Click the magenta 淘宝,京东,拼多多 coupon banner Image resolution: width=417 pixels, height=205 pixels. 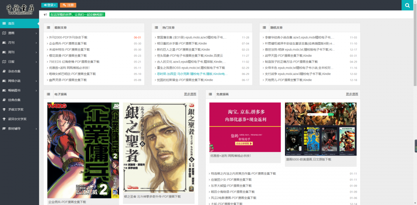pos(245,127)
